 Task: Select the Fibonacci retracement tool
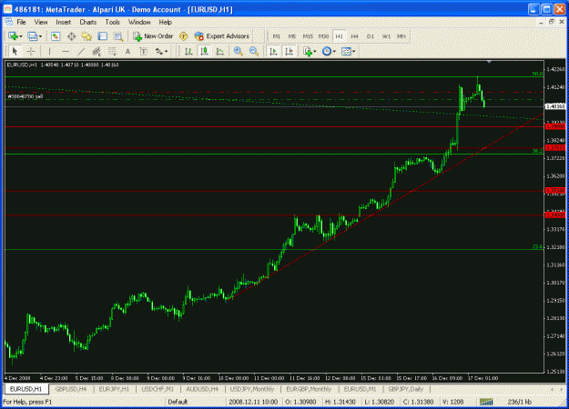[112, 51]
